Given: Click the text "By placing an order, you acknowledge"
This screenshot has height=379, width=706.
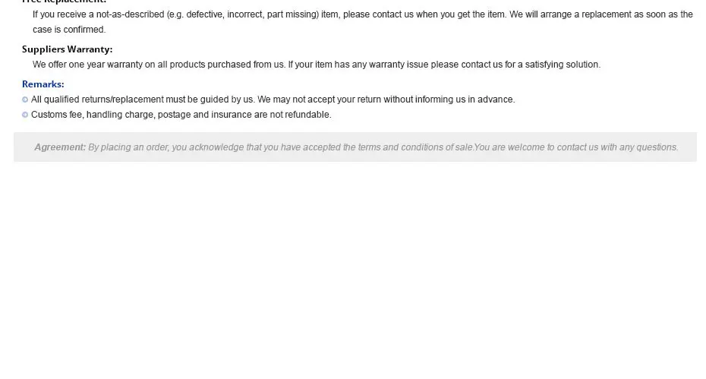Looking at the screenshot, I should click(x=165, y=147).
